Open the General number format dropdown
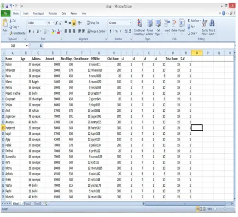This screenshot has width=238, height=217. point(131,23)
